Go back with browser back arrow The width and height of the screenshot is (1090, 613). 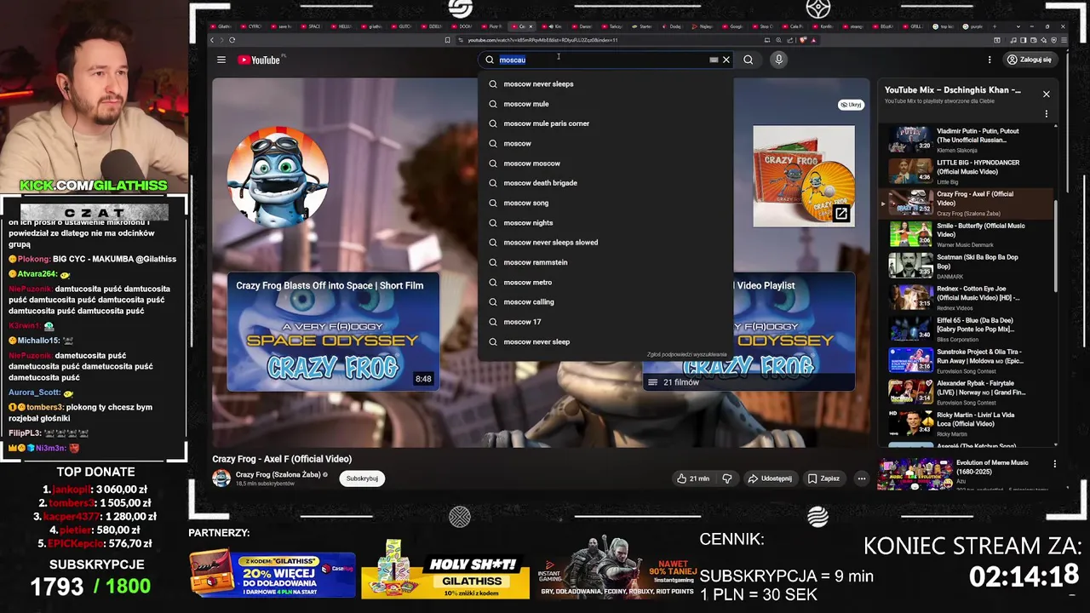tap(213, 40)
